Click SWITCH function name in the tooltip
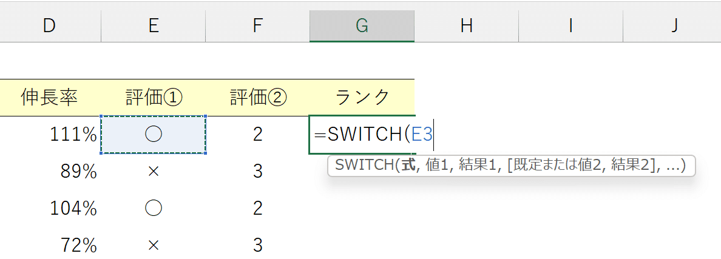 tap(364, 166)
